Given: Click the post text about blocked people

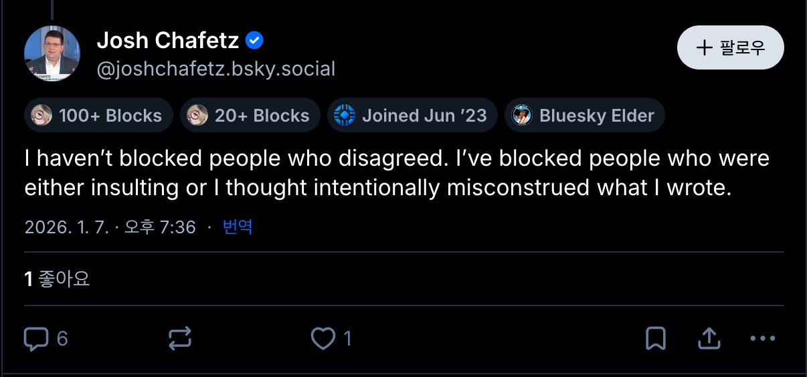Looking at the screenshot, I should pos(396,173).
